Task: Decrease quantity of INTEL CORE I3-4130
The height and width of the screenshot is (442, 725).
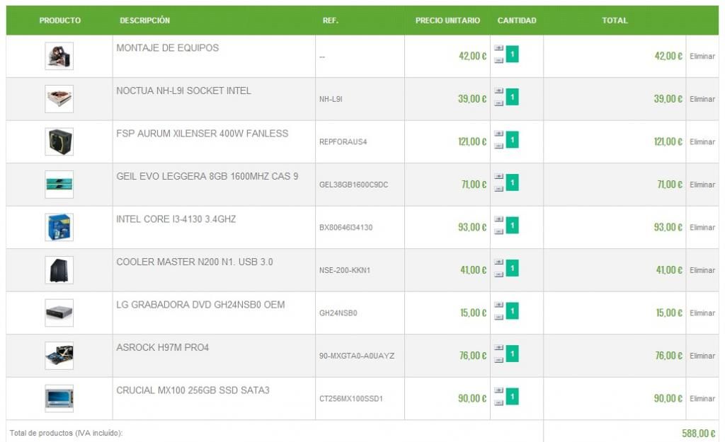Action: click(x=498, y=231)
